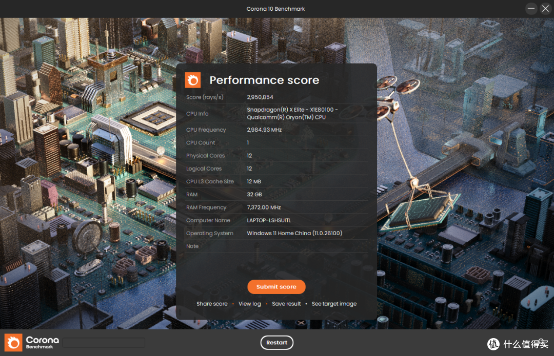
Task: Click the Submit score button
Action: coord(276,287)
